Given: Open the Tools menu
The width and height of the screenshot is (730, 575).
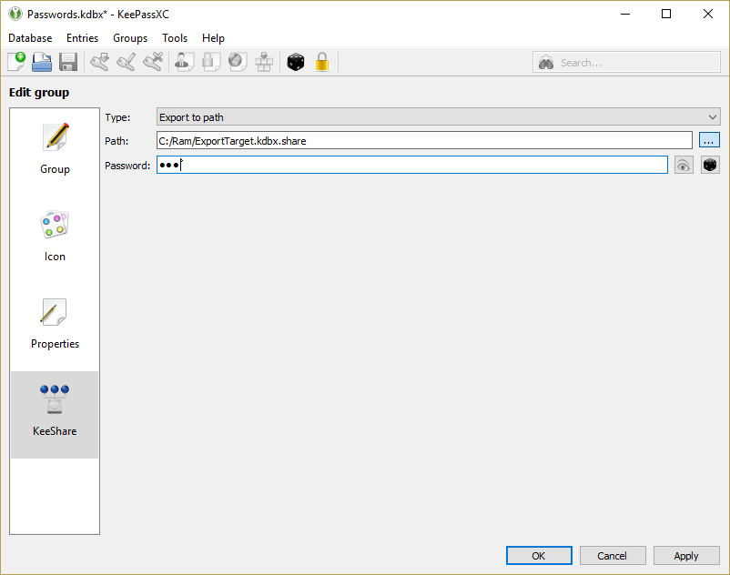Looking at the screenshot, I should pos(174,38).
